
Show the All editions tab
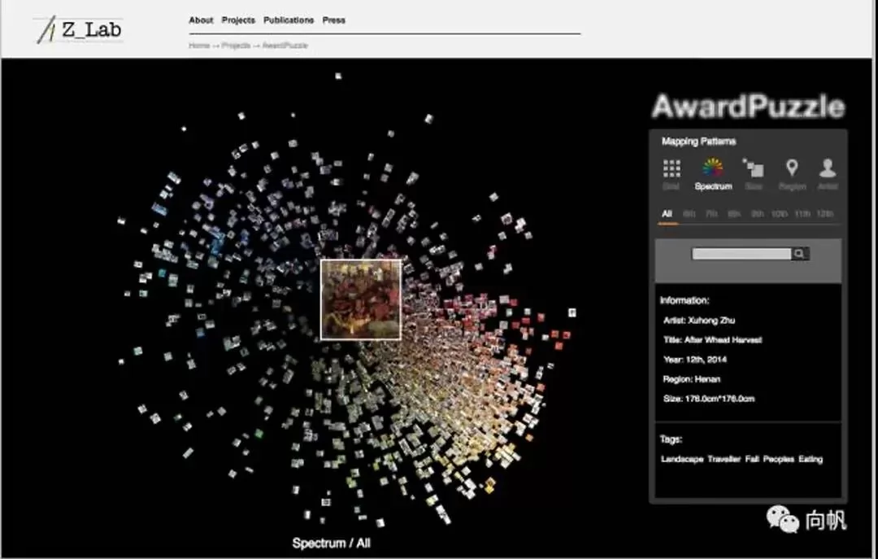(667, 214)
